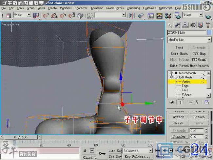Click the Align tool icon
The image size is (213, 160).
click(x=141, y=16)
